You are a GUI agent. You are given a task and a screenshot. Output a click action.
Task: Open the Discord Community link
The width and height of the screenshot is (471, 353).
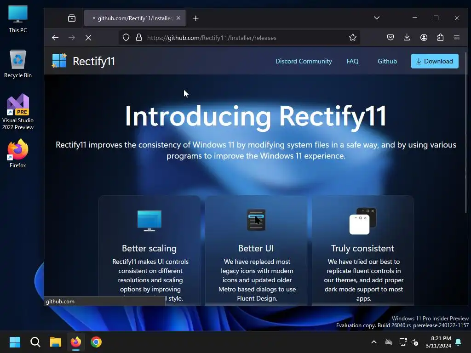pyautogui.click(x=304, y=61)
